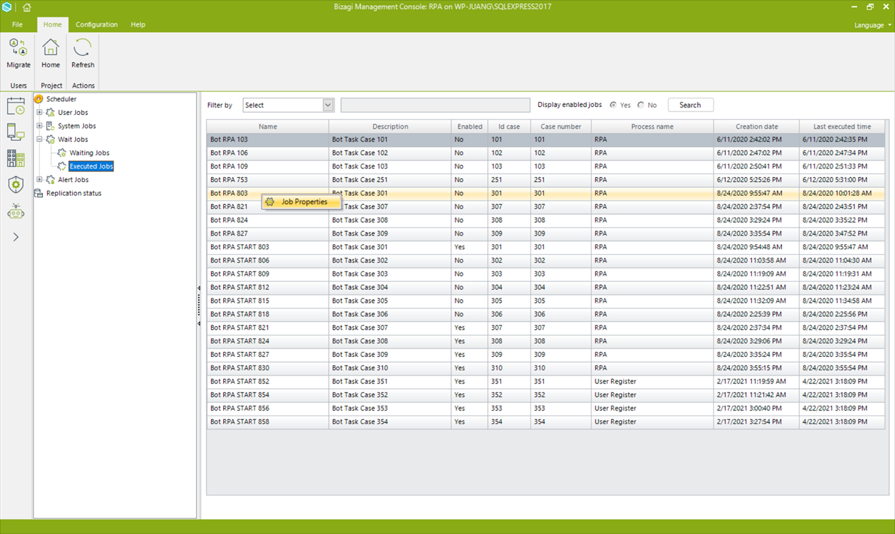The width and height of the screenshot is (895, 534).
Task: Sort by the Last executed time header
Action: 842,126
